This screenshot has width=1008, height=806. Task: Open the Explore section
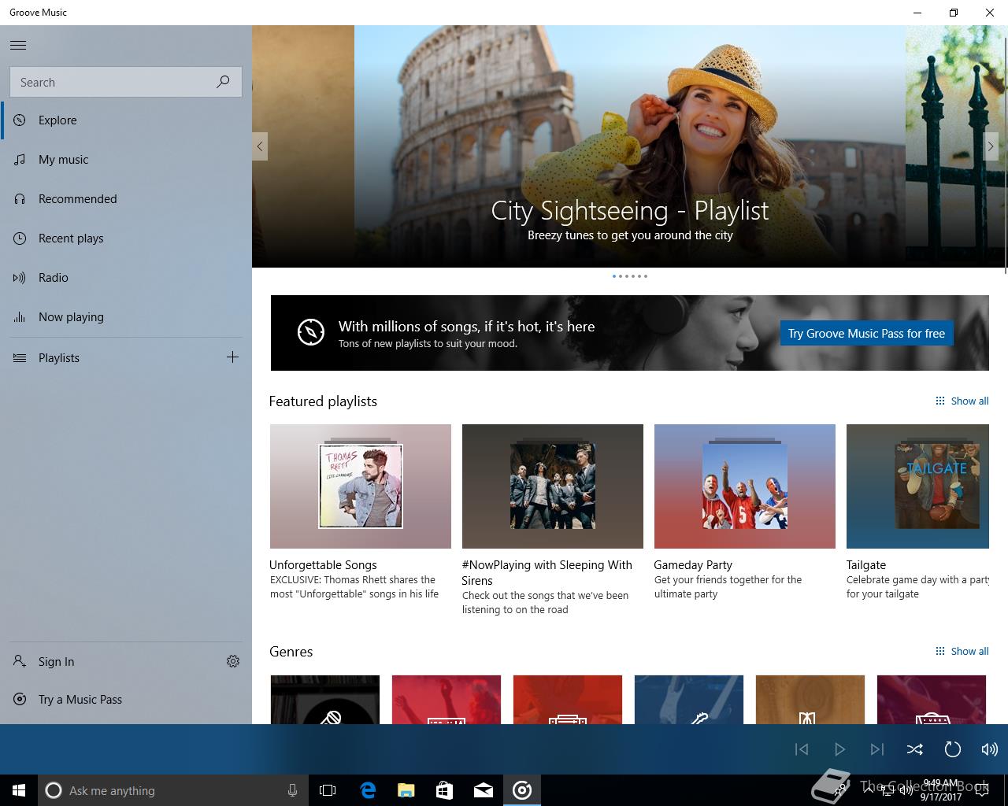pyautogui.click(x=126, y=120)
